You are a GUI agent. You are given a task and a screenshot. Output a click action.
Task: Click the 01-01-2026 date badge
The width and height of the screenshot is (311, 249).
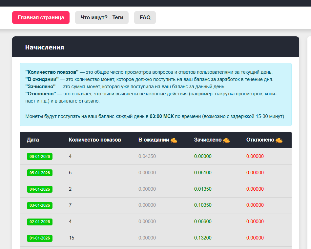click(40, 238)
